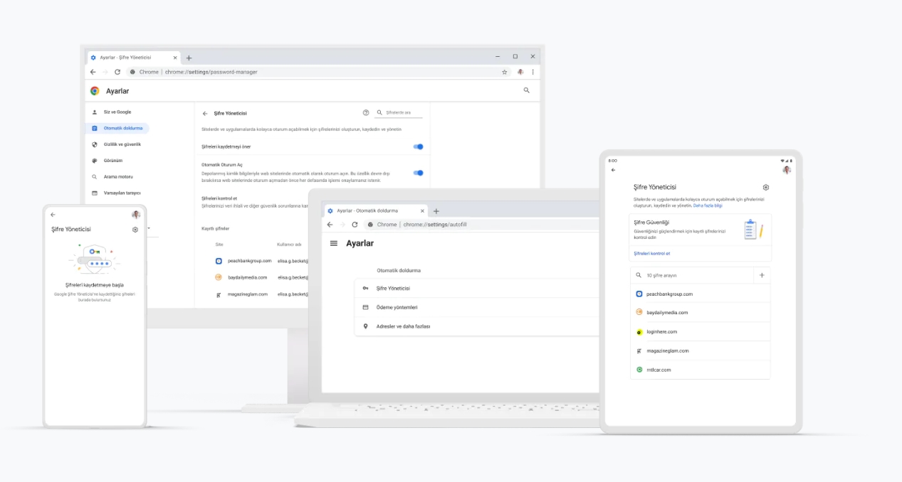Tap profile avatar on phone screen

click(x=136, y=215)
